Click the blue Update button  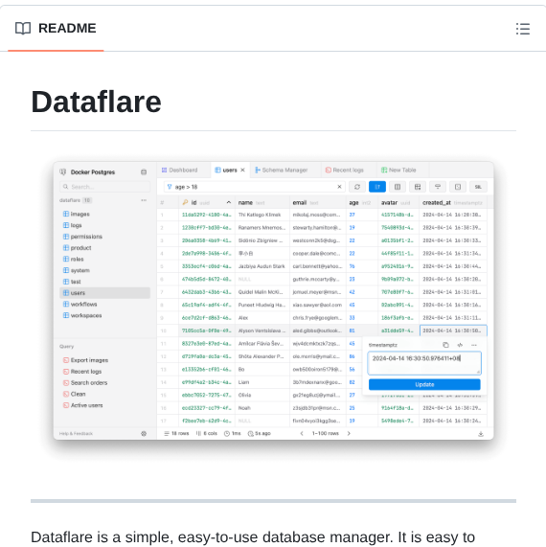tap(424, 385)
